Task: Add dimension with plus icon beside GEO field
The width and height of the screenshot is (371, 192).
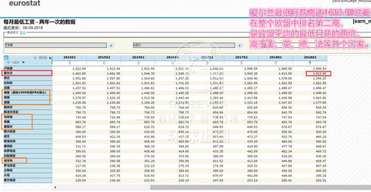Action: [240, 46]
